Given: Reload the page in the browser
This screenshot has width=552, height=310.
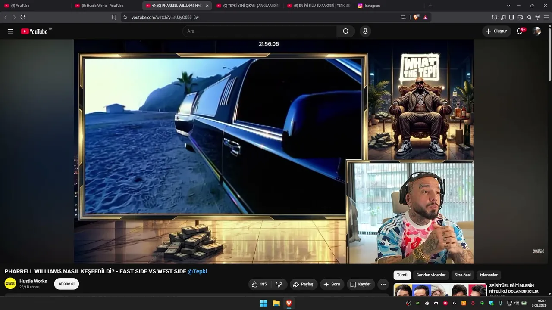Looking at the screenshot, I should click(23, 17).
